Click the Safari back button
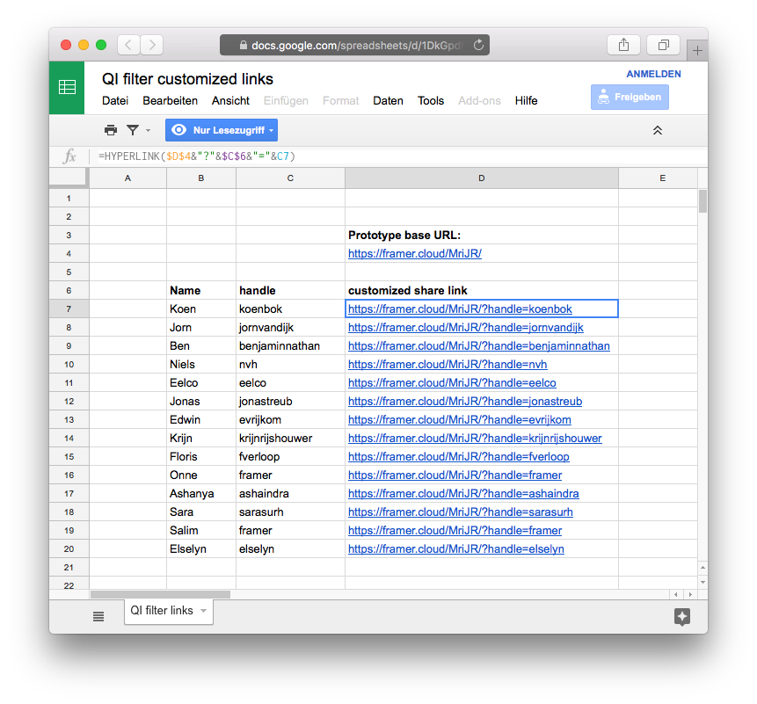Image resolution: width=757 pixels, height=704 pixels. 128,45
